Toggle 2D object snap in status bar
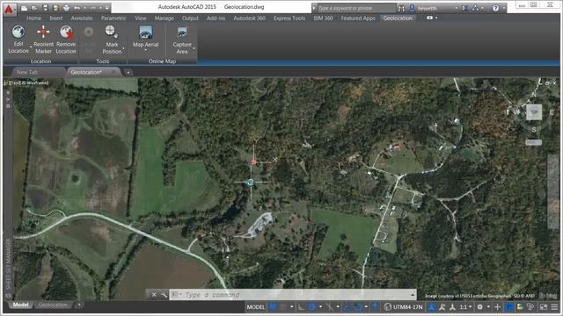 358,306
